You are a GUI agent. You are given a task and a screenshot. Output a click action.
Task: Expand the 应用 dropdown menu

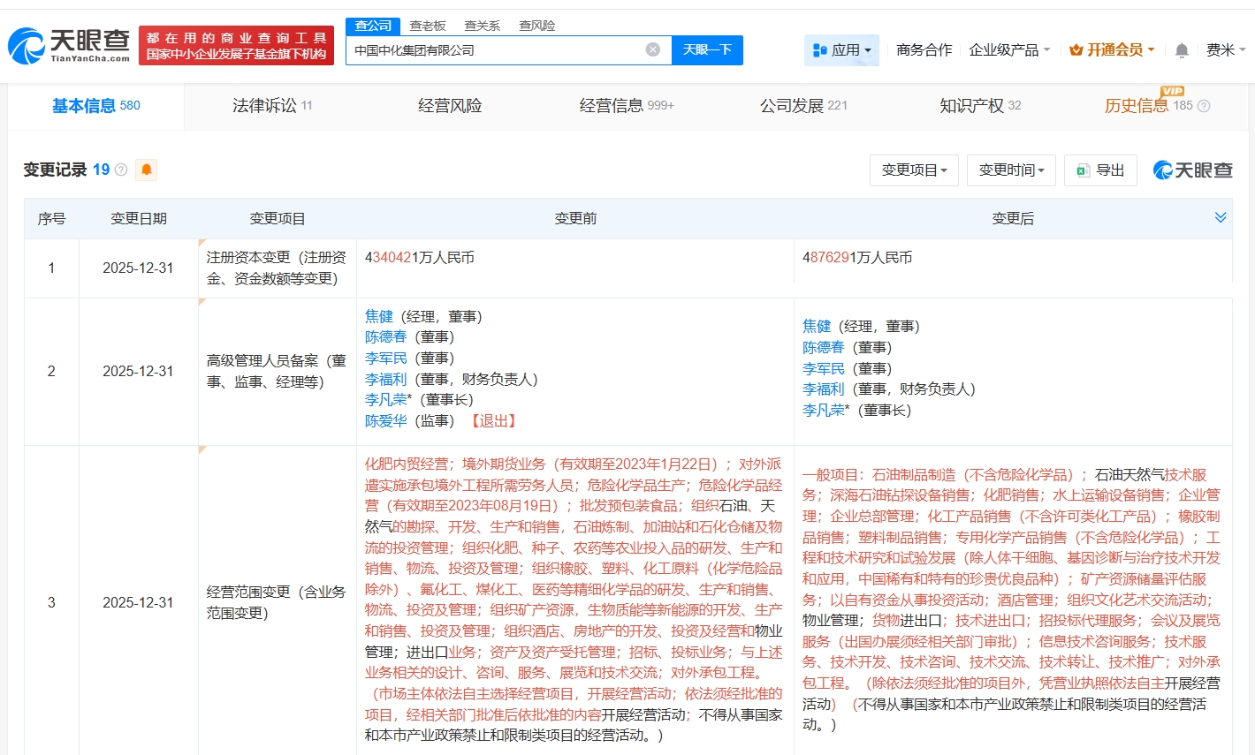point(841,50)
